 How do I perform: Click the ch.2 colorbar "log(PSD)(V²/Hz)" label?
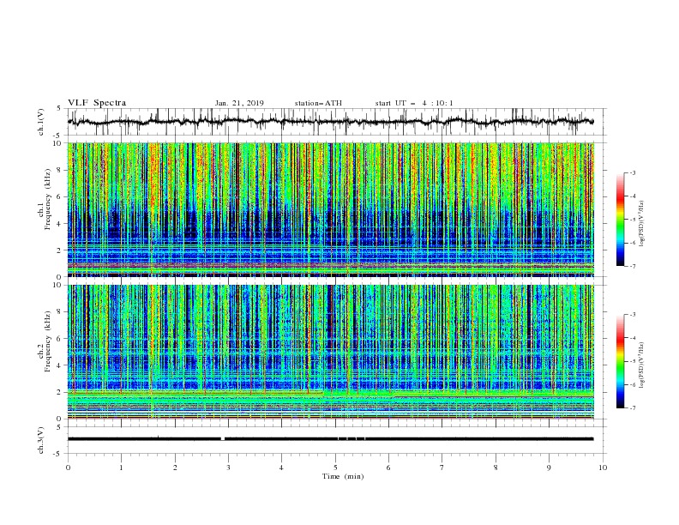pos(642,365)
